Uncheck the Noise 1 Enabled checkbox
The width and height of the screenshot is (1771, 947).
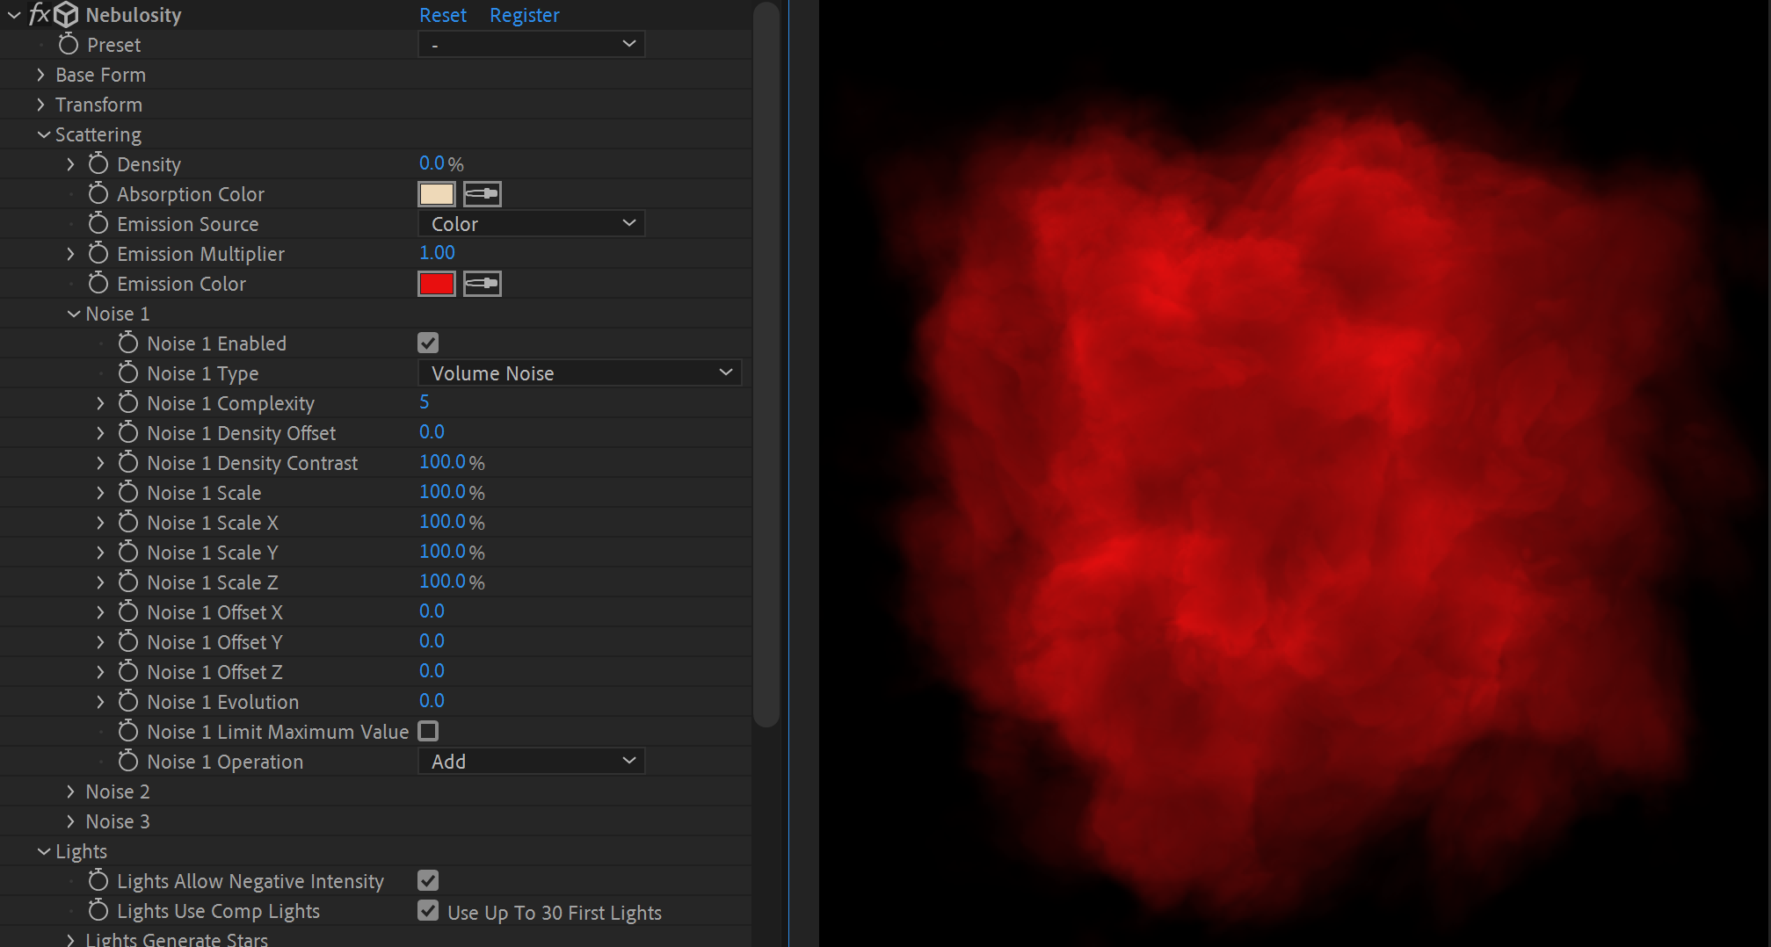[428, 343]
